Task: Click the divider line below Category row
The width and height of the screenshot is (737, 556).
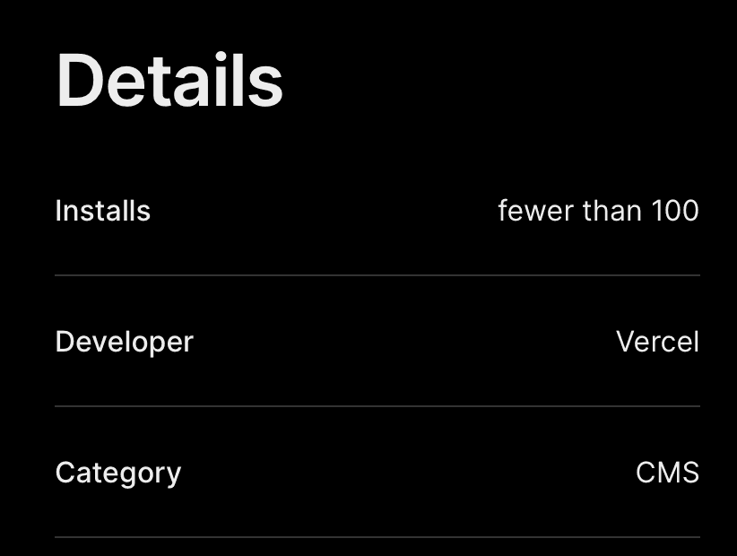Action: [x=377, y=537]
